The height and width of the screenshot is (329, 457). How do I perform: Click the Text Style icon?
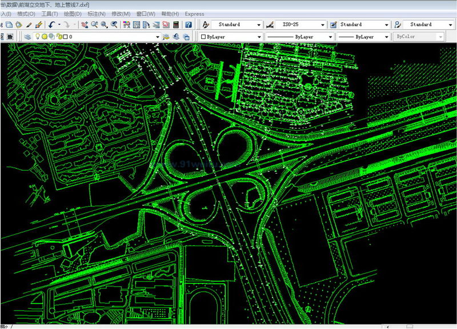point(205,25)
